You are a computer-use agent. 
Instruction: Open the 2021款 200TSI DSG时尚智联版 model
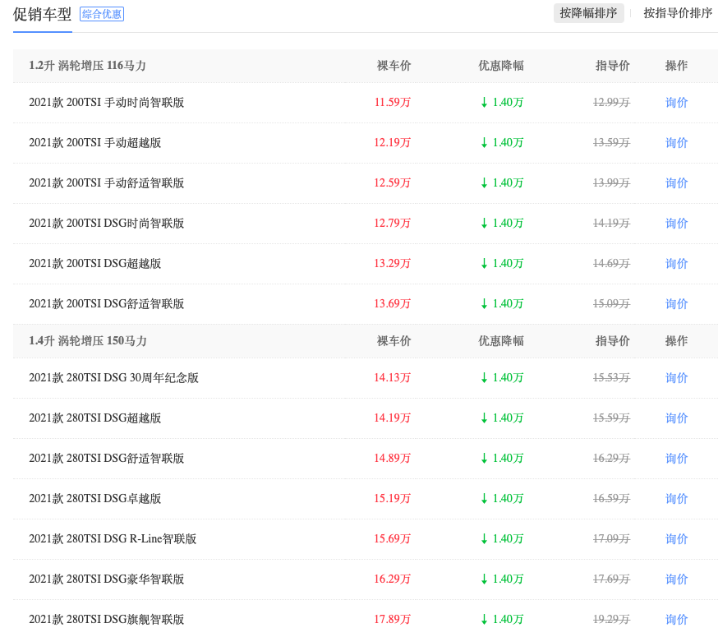(106, 224)
